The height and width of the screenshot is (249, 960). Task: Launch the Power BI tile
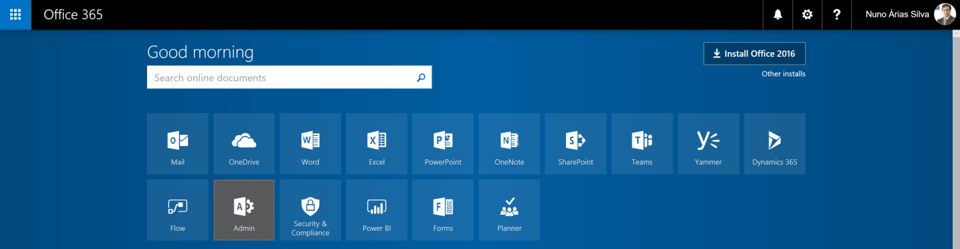point(377,210)
